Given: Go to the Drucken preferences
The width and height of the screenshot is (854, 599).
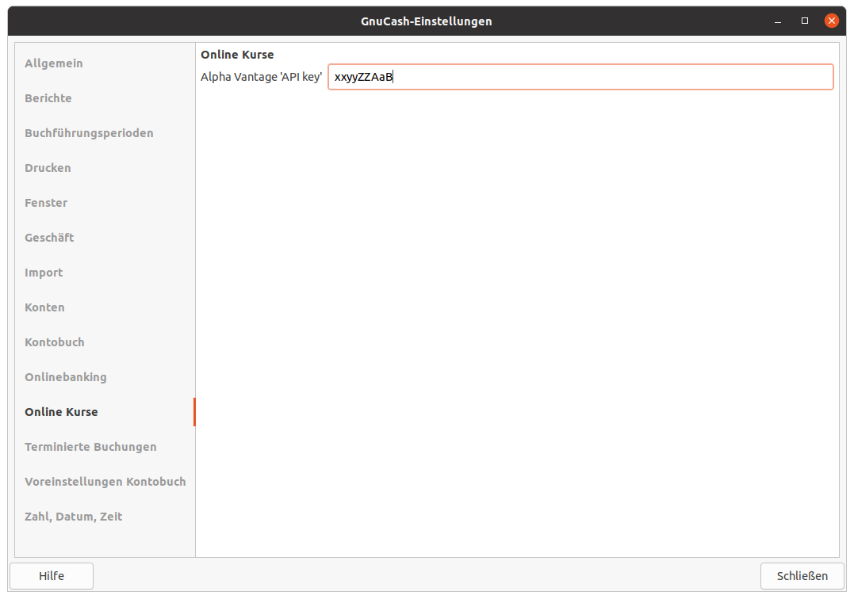Looking at the screenshot, I should pyautogui.click(x=48, y=168).
